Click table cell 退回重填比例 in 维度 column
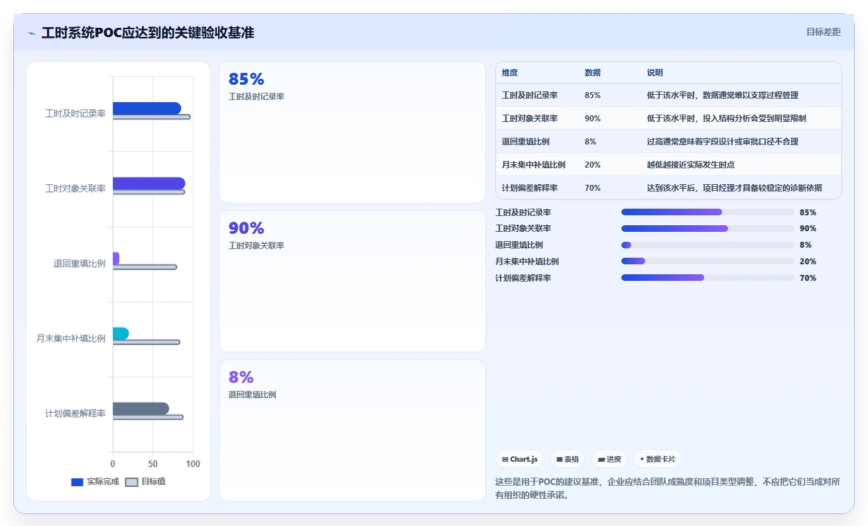868x526 pixels. pos(526,142)
